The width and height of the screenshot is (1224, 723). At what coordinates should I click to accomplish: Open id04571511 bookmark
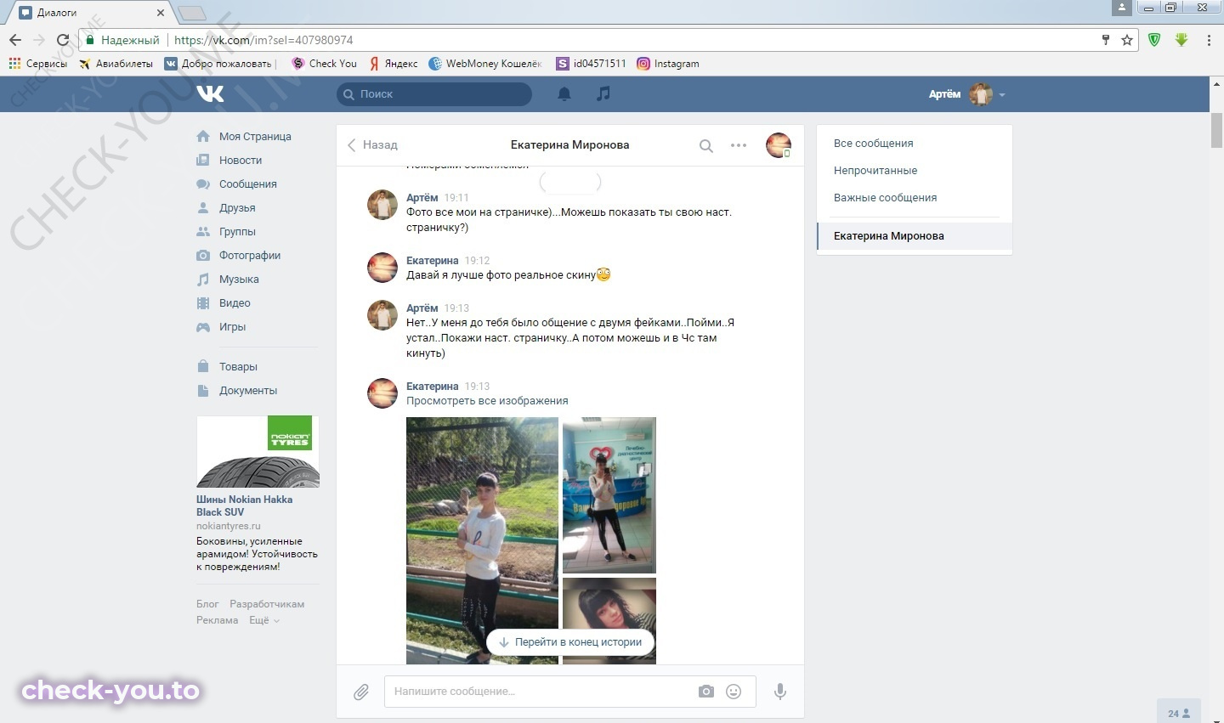tap(592, 64)
